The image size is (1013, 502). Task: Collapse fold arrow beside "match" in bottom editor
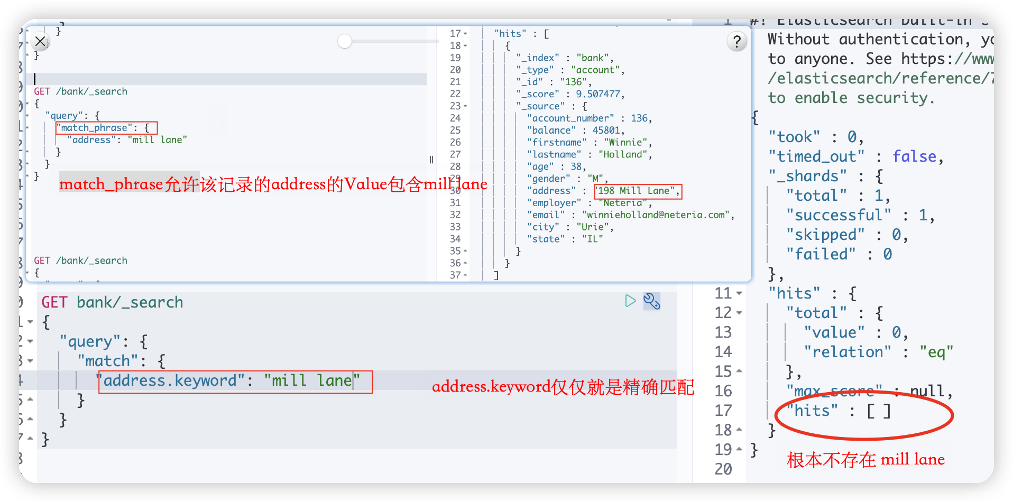[30, 361]
